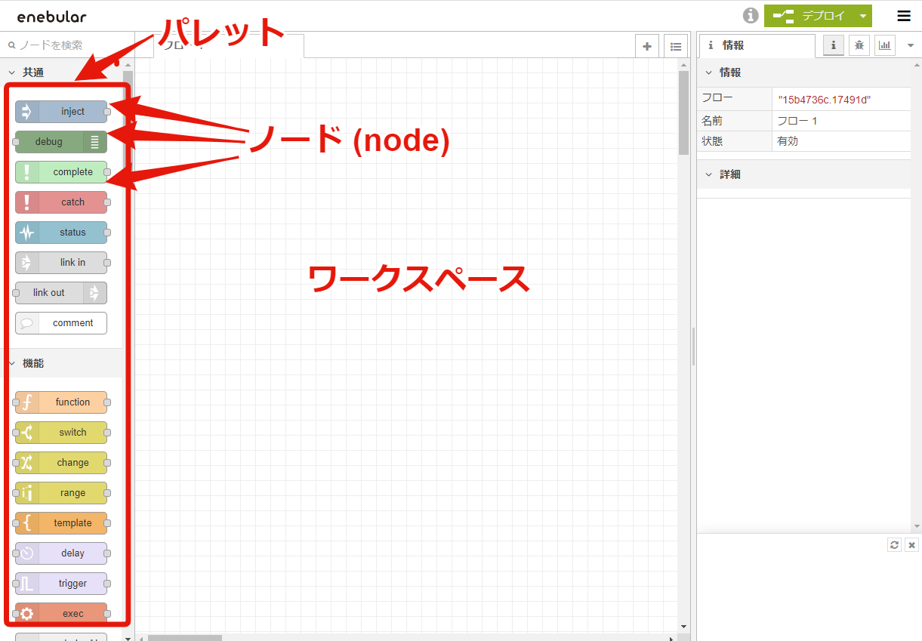Click the 状態 label in info table
Viewport: 922px width, 641px height.
tap(712, 141)
